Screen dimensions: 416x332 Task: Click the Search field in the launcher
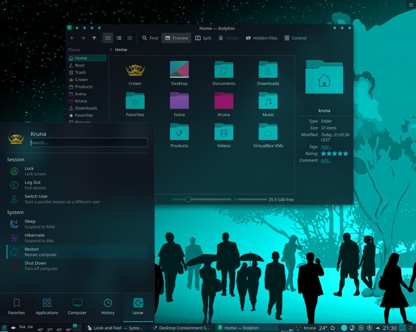89,142
